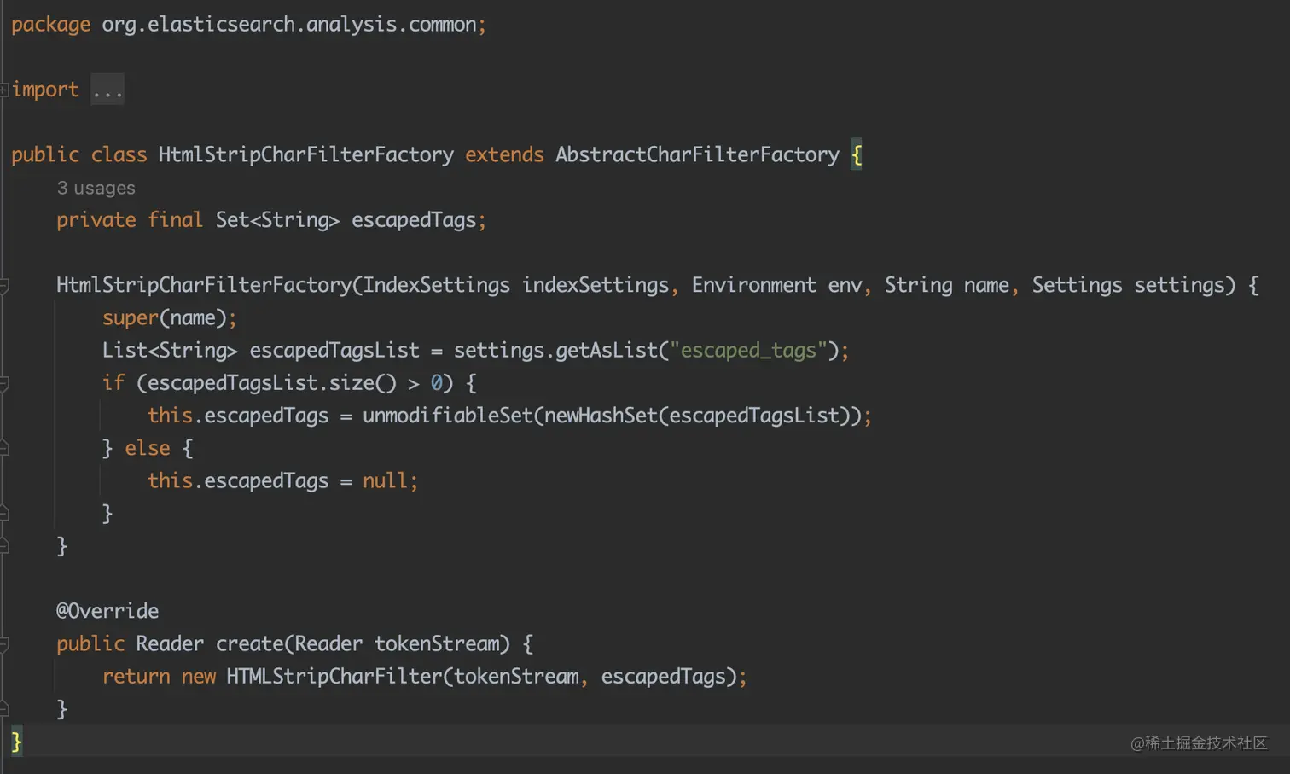
Task: Click 'Settings' type before 'settings)' parameter
Action: tap(1077, 285)
